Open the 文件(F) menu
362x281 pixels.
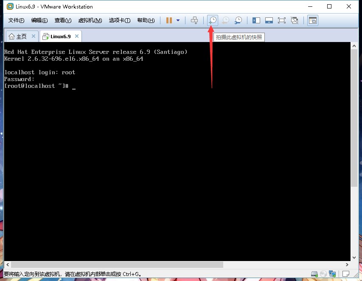(16, 20)
